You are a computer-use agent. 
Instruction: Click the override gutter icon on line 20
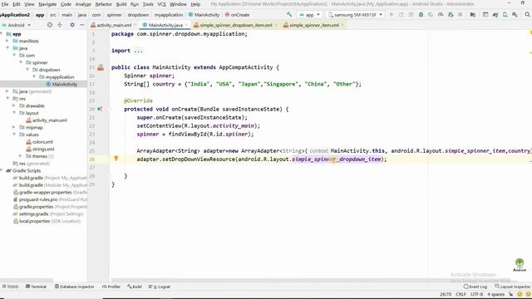point(100,109)
